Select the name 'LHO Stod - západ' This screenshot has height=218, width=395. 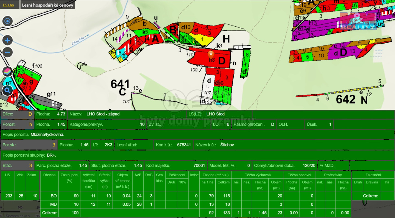[103, 114]
